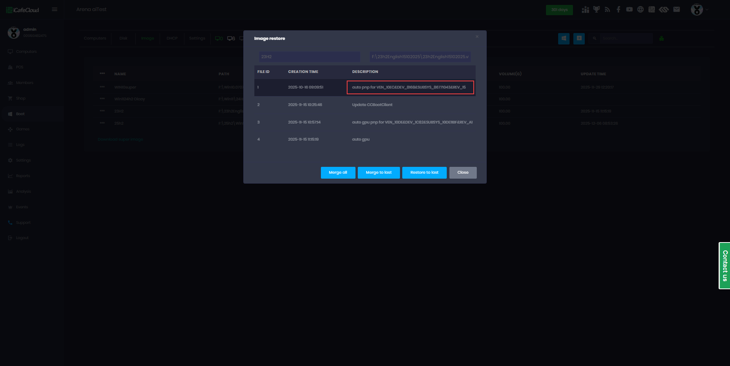
Task: Switch to the Disk tab
Action: (123, 38)
